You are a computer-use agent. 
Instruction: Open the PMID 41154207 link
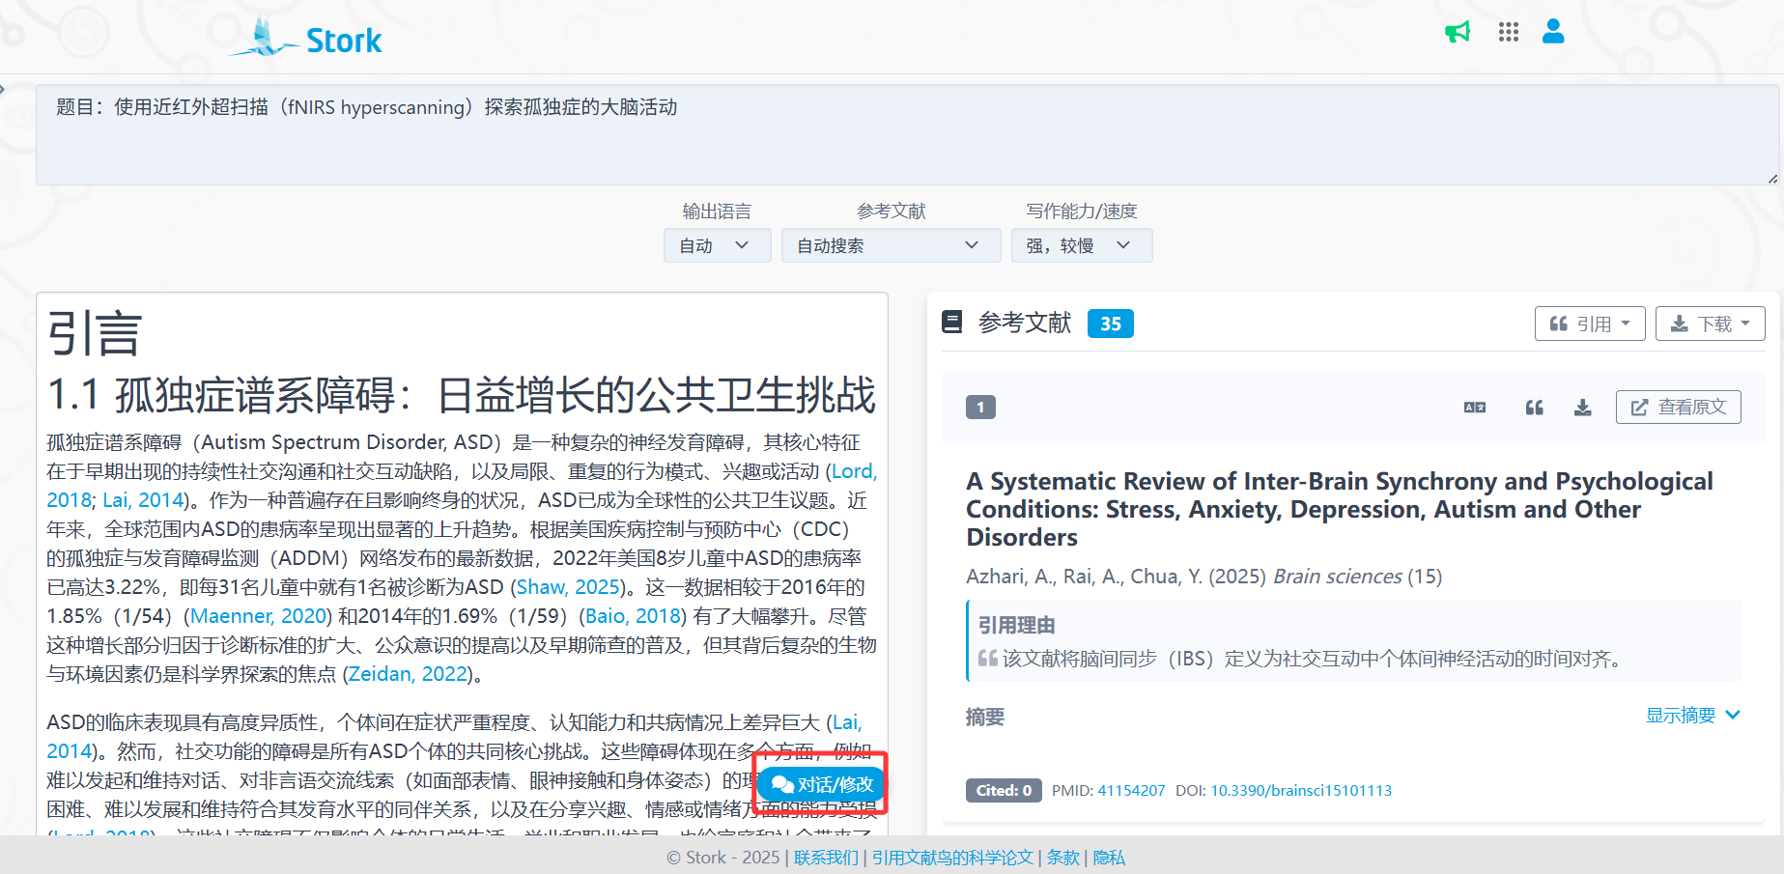(1131, 790)
